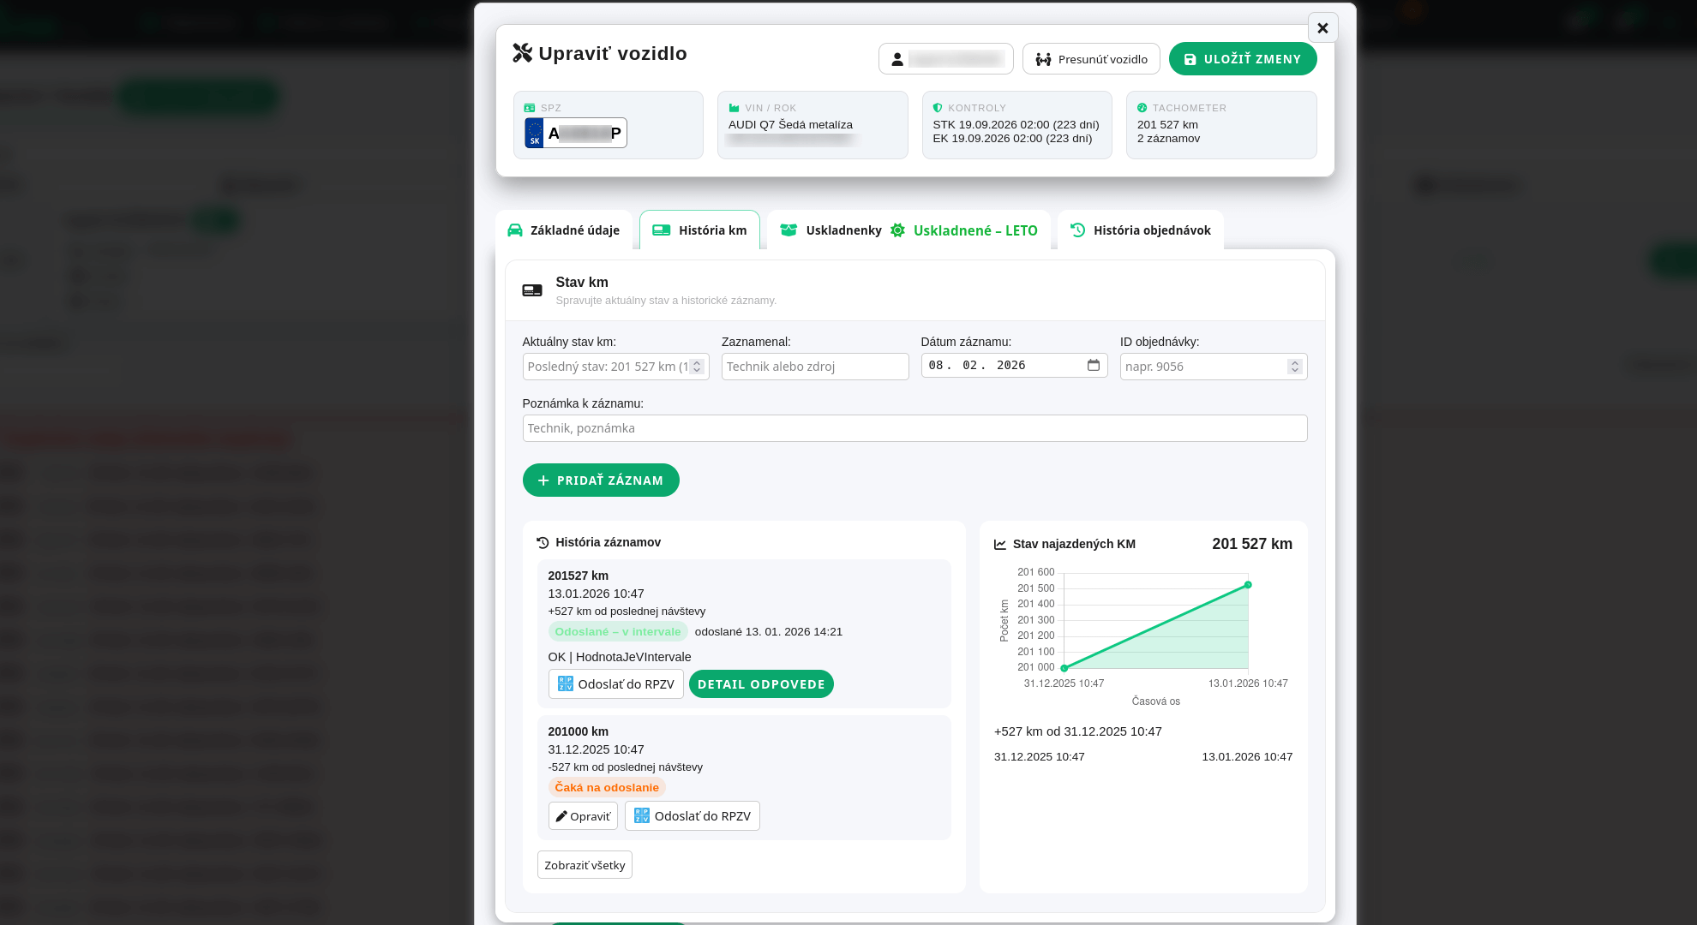Click the Zaznamenal input field

point(814,367)
